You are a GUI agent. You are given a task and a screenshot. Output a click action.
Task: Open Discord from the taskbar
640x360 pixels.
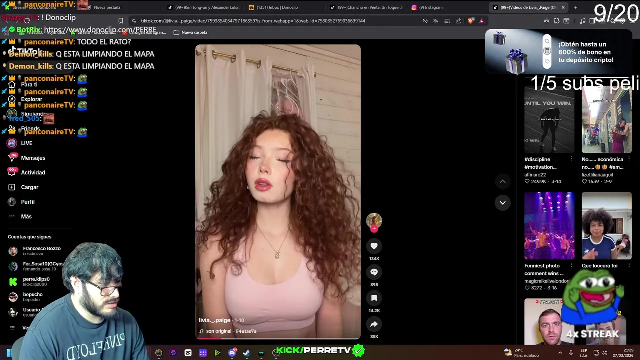point(232,353)
